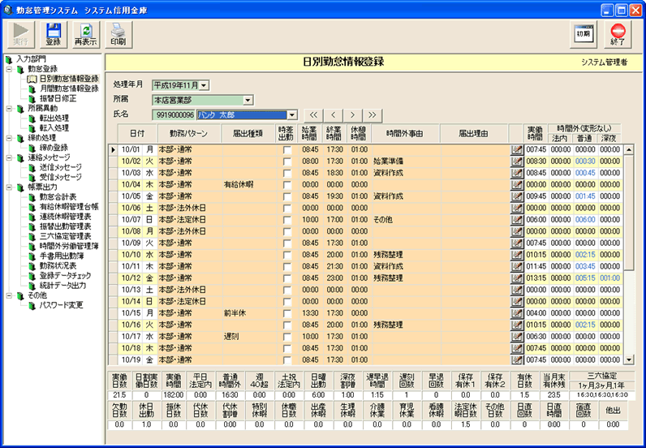Click the 届出種類 column header

click(248, 134)
